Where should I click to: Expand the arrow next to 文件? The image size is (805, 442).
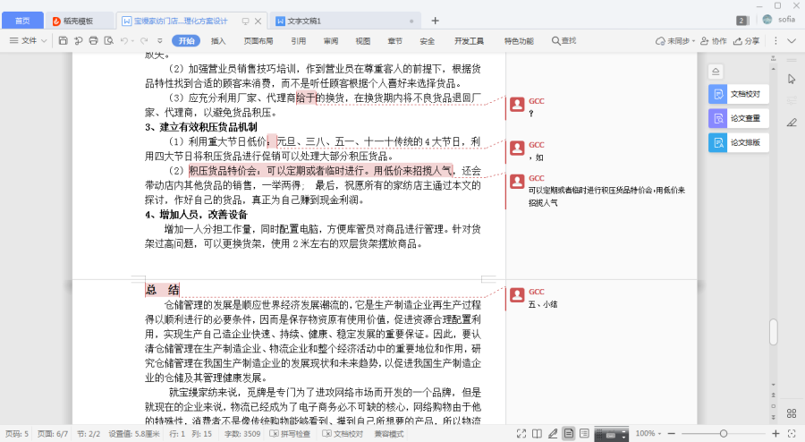point(44,40)
